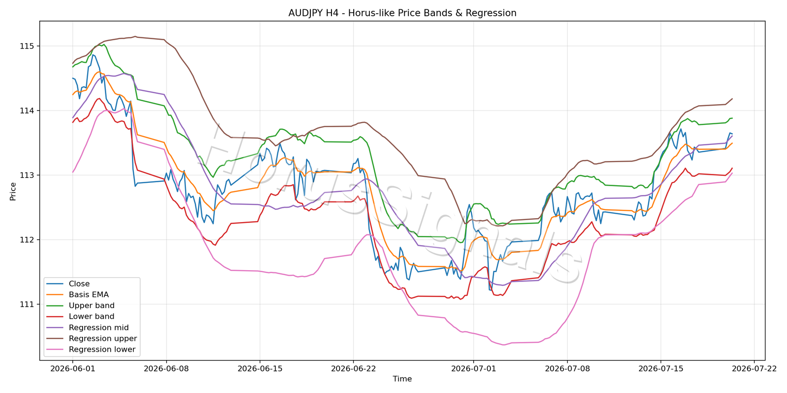Click the 2026-07-01 date tick label
787x393 pixels.
coord(474,368)
